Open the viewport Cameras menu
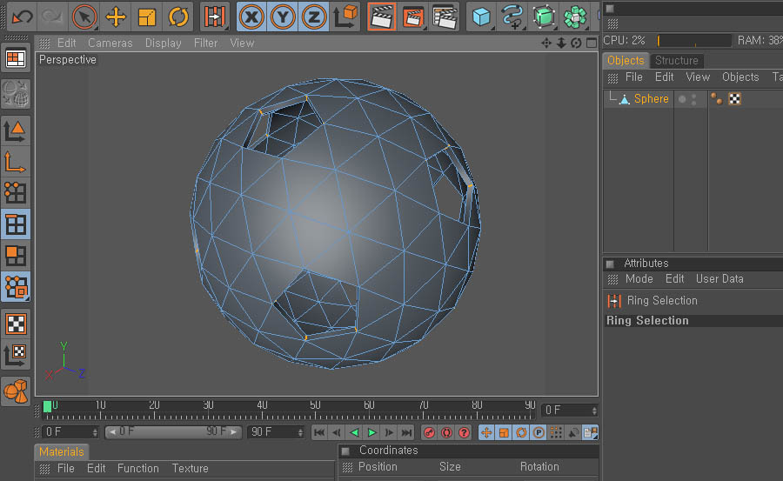Screen dimensions: 783x481 click(110, 43)
